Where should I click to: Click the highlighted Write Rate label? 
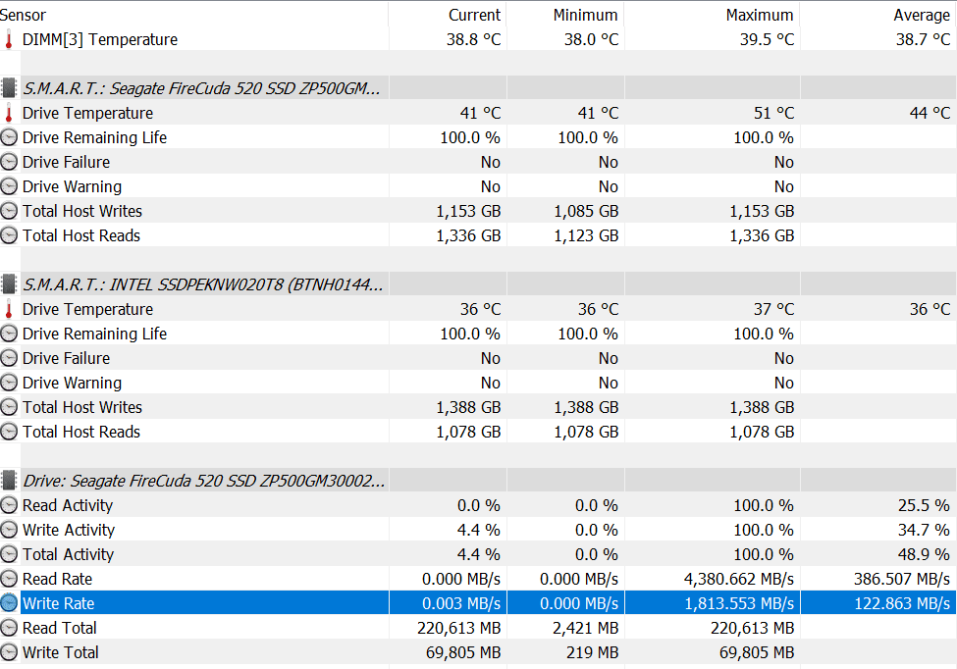(59, 603)
